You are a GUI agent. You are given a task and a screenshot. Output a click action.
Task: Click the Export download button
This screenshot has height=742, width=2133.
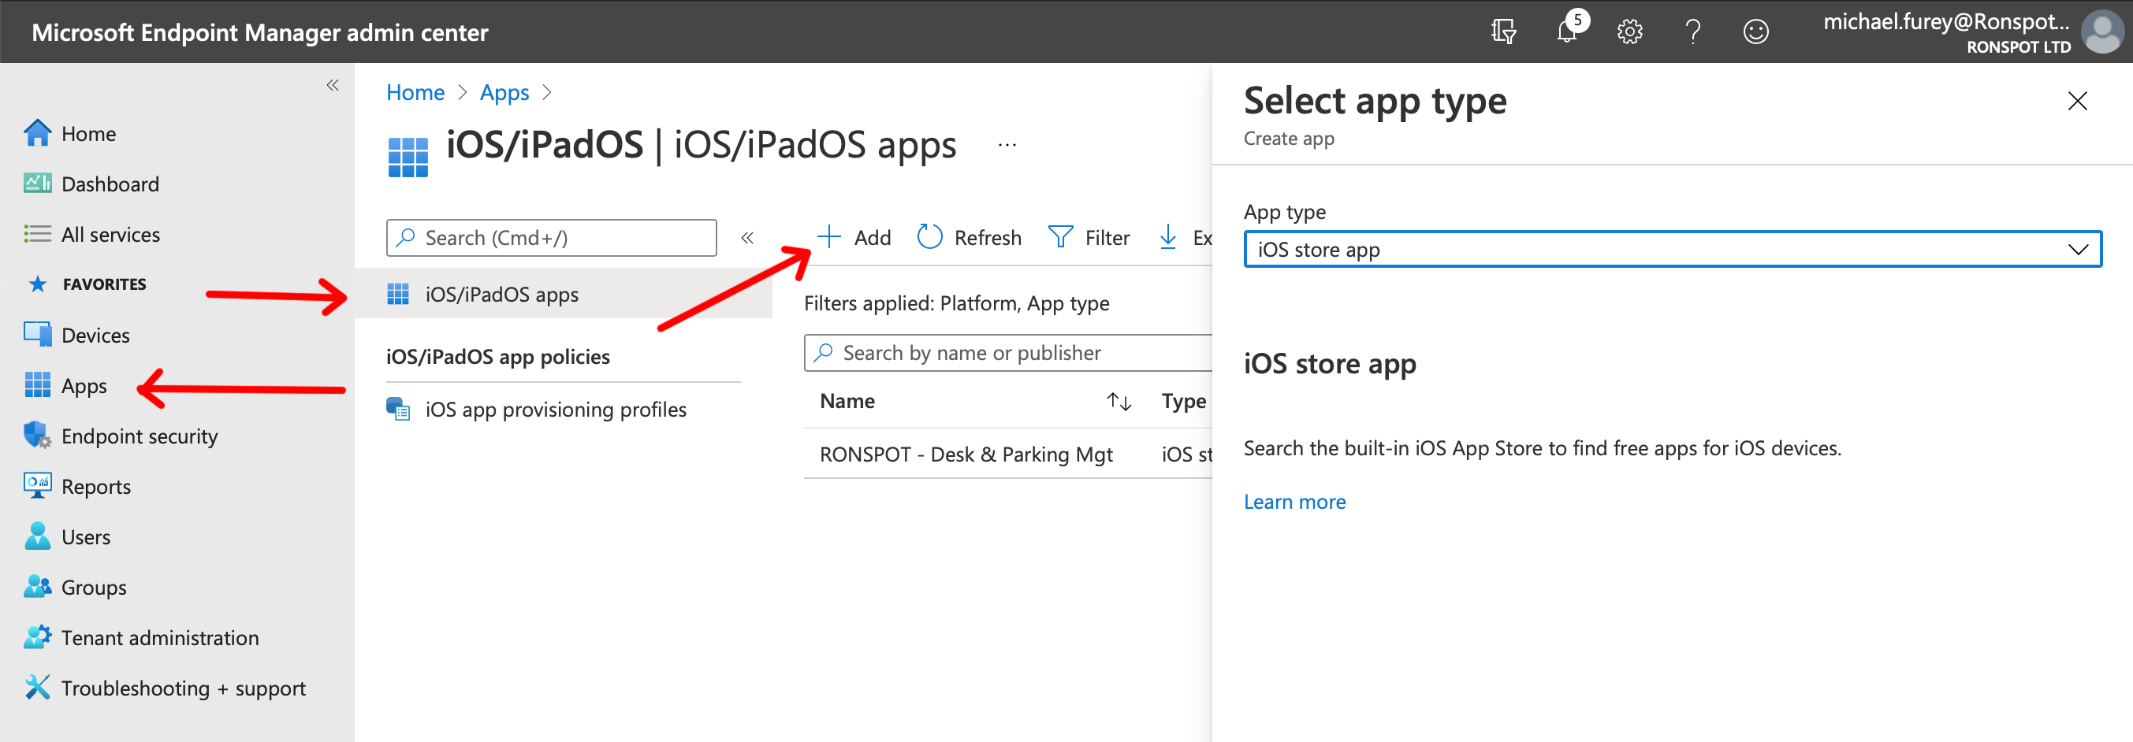click(1184, 238)
